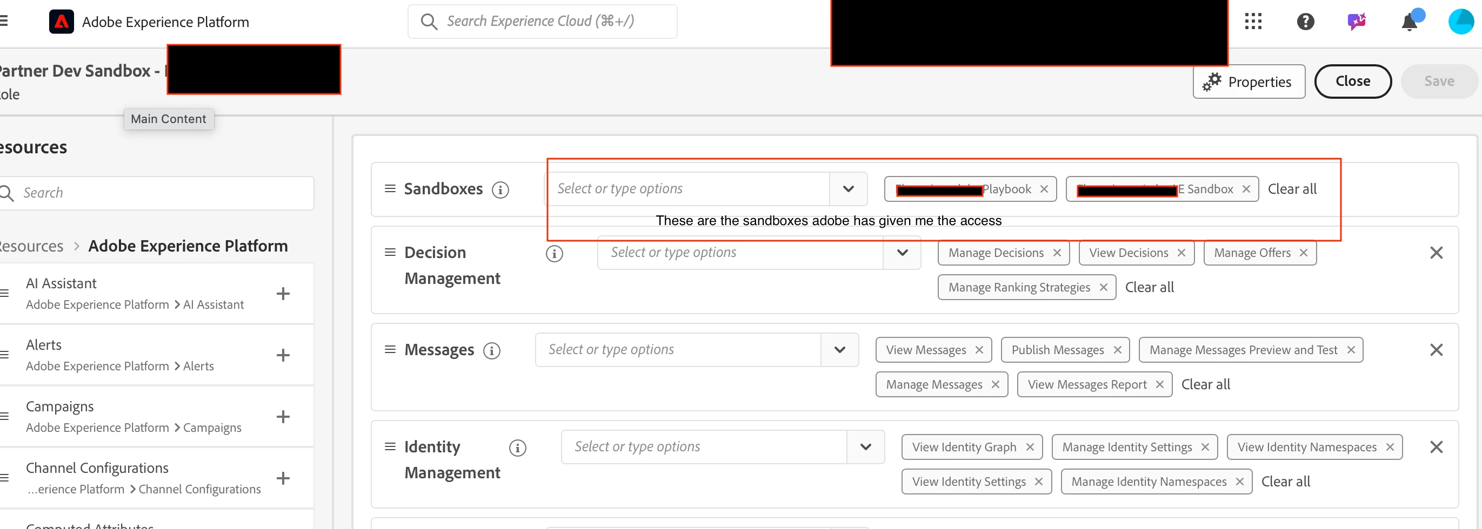Click the Decision Management select options field
Screen dimensions: 1482x529
[x=741, y=253]
